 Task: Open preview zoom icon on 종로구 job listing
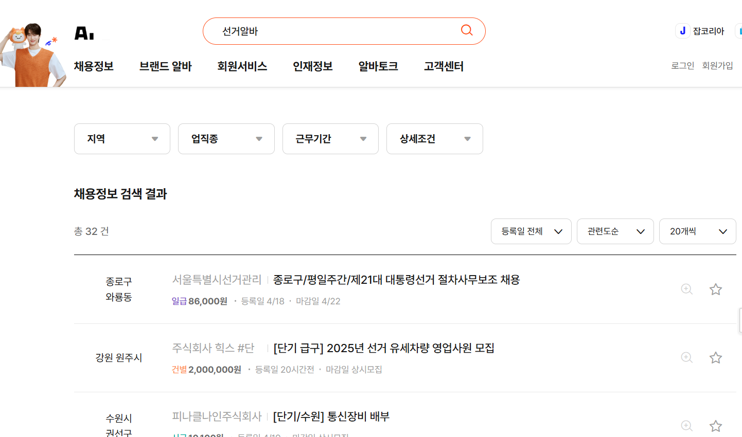686,289
